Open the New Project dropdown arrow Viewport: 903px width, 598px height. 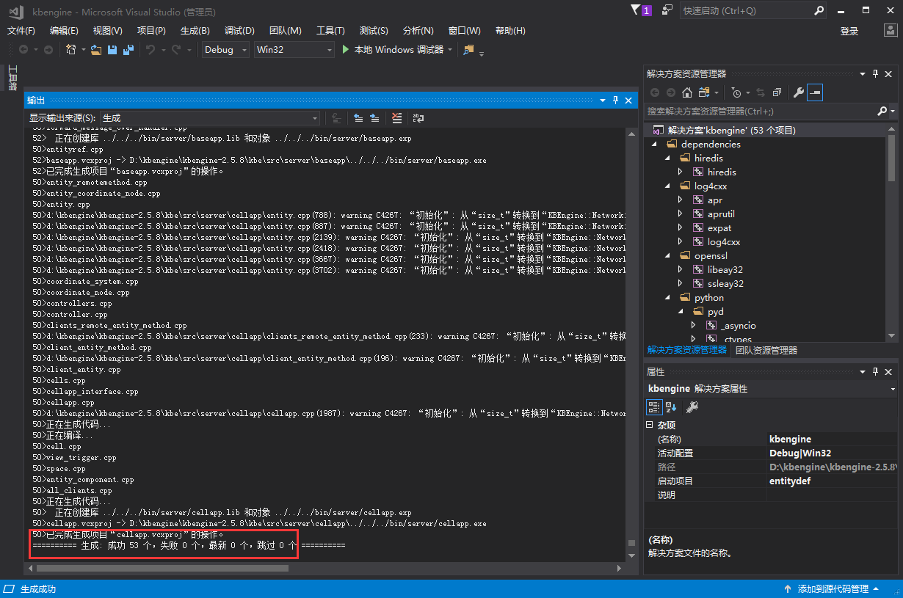[x=84, y=50]
